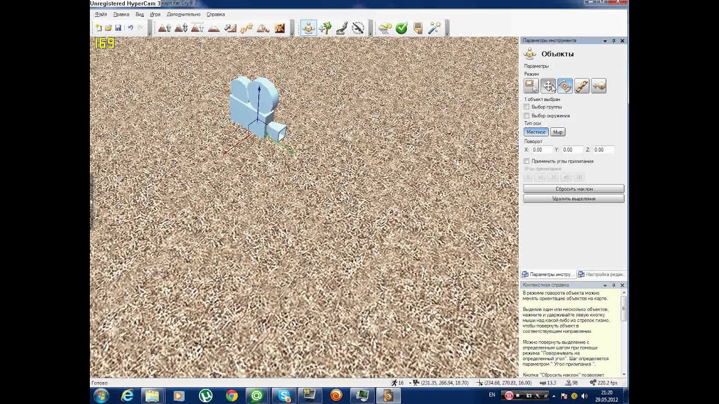This screenshot has width=719, height=404.
Task: Choose the move object mode
Action: [548, 86]
